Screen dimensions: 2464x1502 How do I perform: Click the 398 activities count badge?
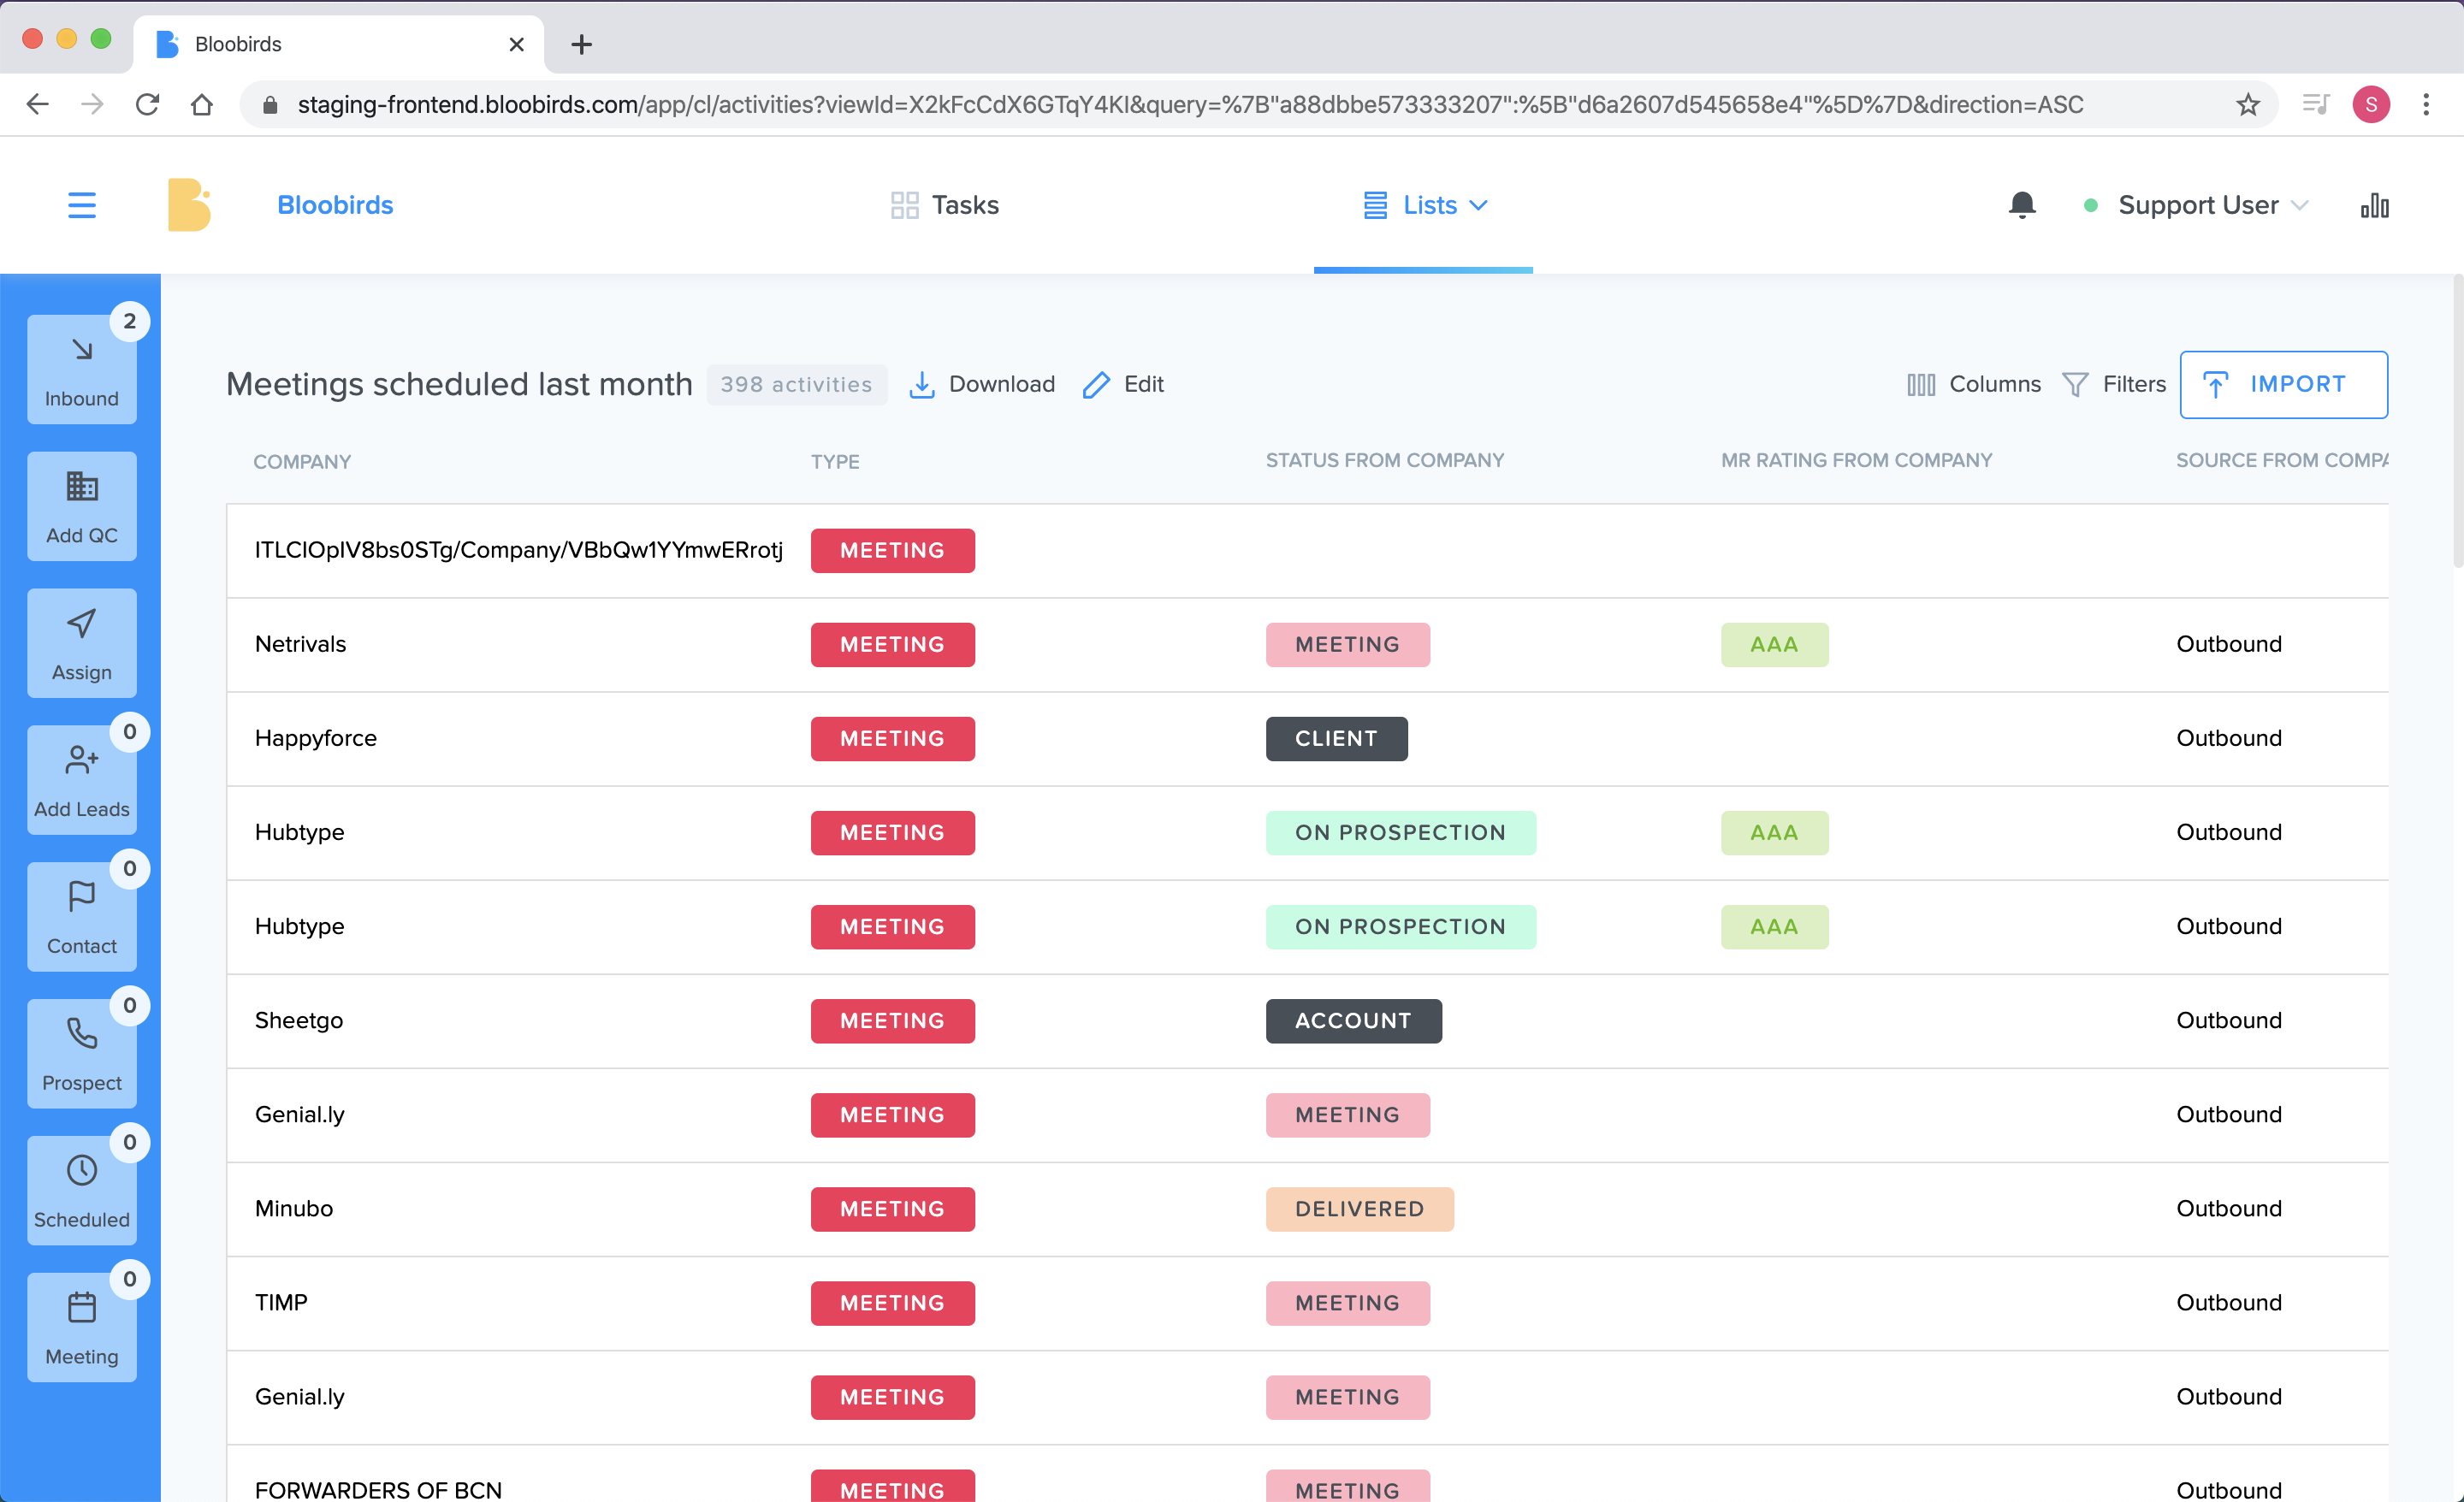796,385
